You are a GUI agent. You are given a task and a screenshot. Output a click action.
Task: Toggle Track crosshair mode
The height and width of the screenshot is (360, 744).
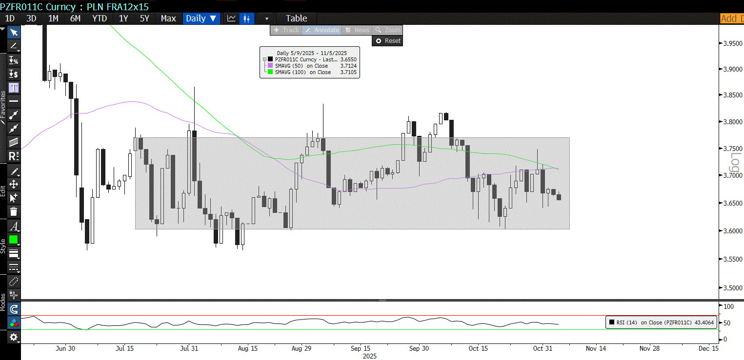point(286,30)
